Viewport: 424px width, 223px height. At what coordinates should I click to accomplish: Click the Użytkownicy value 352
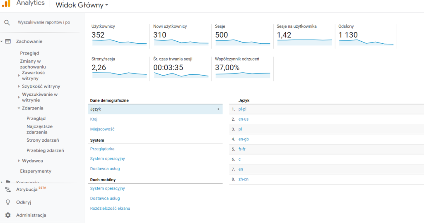[x=98, y=35]
